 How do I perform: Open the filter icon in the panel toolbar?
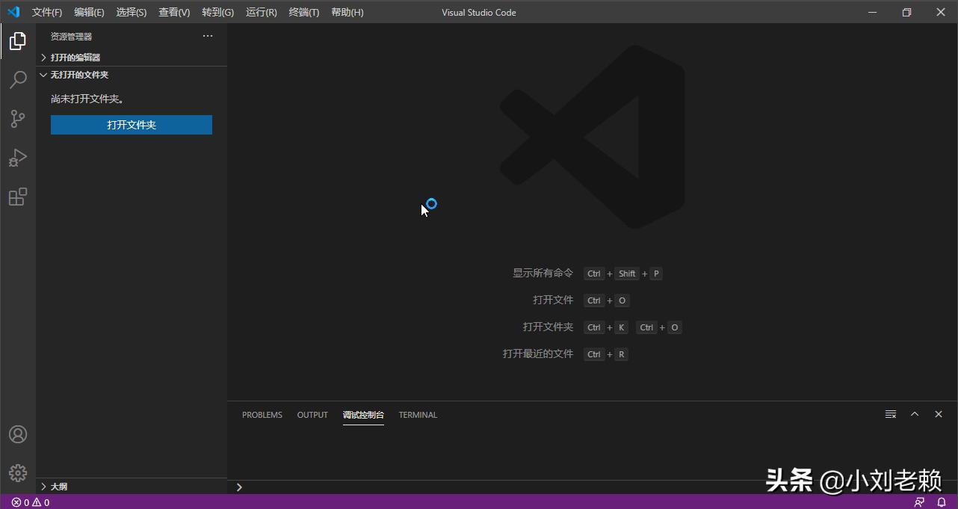pyautogui.click(x=890, y=414)
